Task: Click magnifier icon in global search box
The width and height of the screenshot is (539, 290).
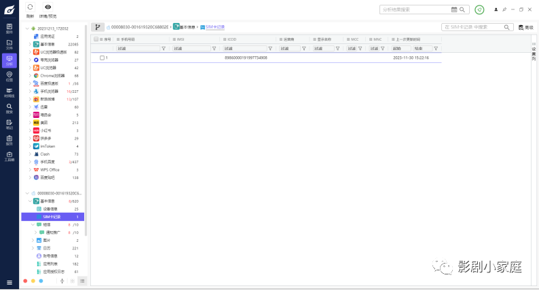Action: click(462, 9)
